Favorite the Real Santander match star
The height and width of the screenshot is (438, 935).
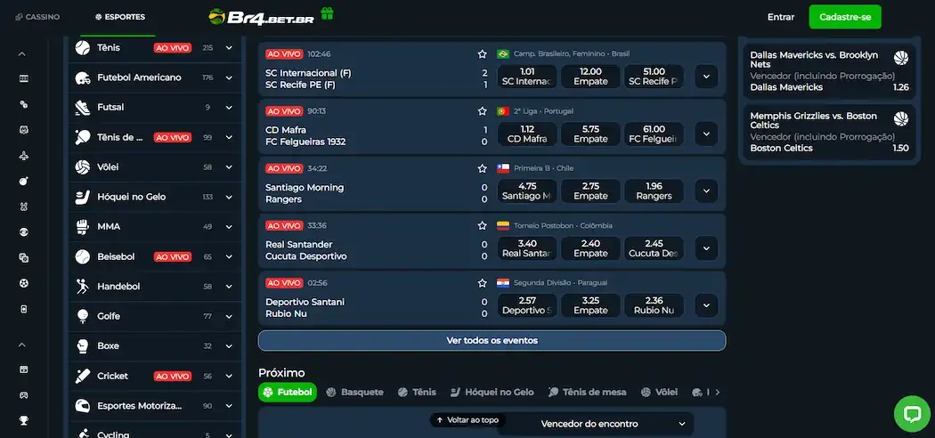pos(483,226)
